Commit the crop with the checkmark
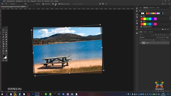Image resolution: width=171 pixels, height=96 pixels. point(106,4)
